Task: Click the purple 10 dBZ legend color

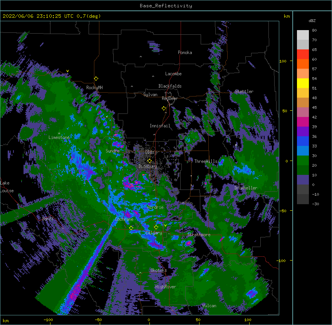Action: point(303,180)
